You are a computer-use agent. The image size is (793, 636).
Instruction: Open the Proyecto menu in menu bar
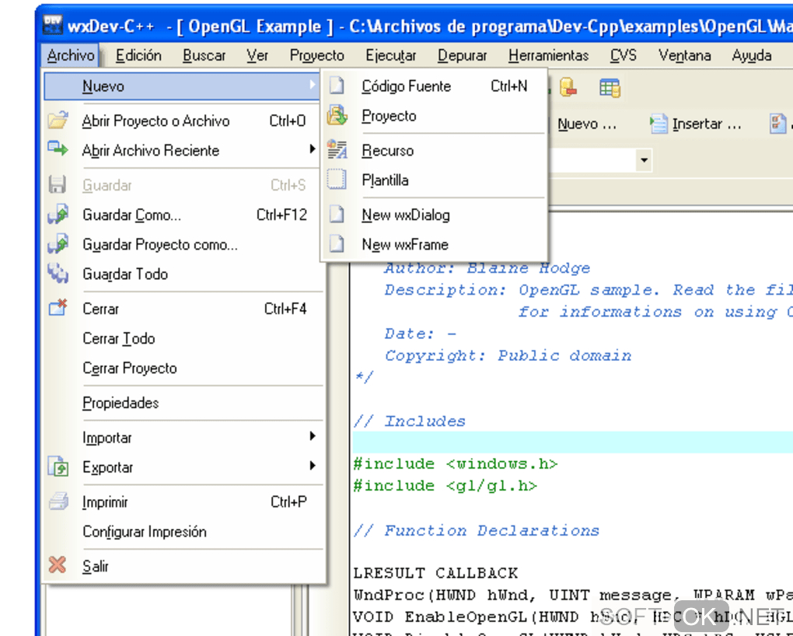317,55
